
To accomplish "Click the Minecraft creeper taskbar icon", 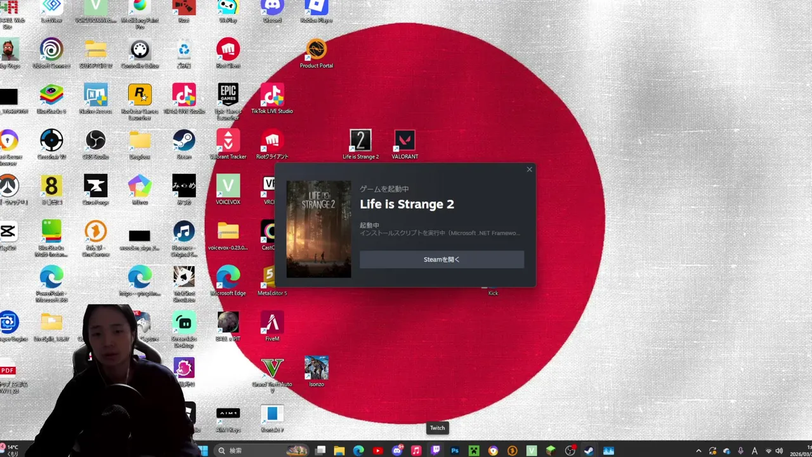I will (x=474, y=451).
